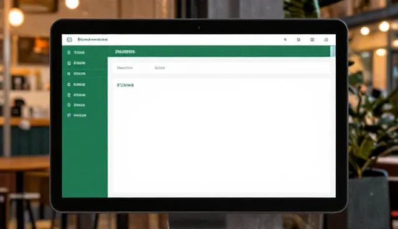Click the scrollbar handle beside the green bar

[333, 51]
